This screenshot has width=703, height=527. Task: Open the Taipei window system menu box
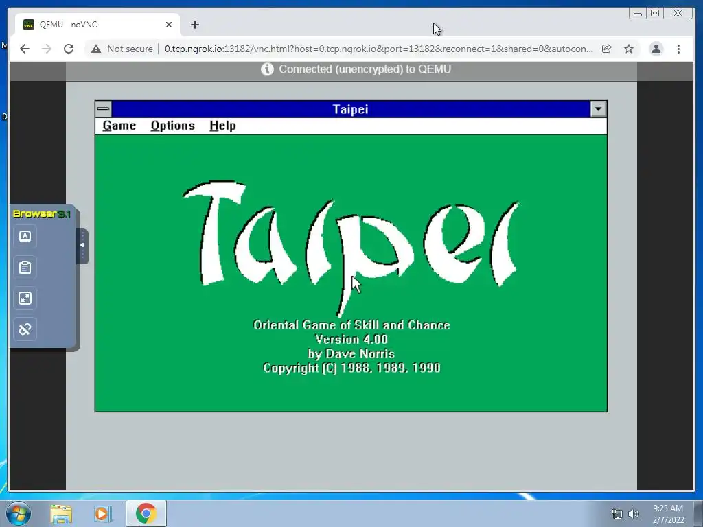[104, 109]
